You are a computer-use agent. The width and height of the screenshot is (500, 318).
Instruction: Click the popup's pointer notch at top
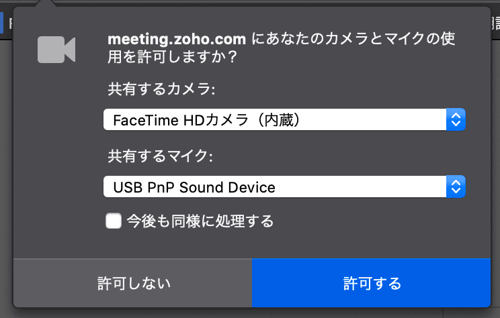46,3
